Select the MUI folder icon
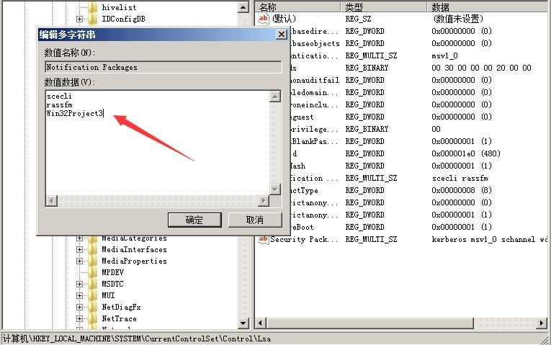 click(93, 295)
